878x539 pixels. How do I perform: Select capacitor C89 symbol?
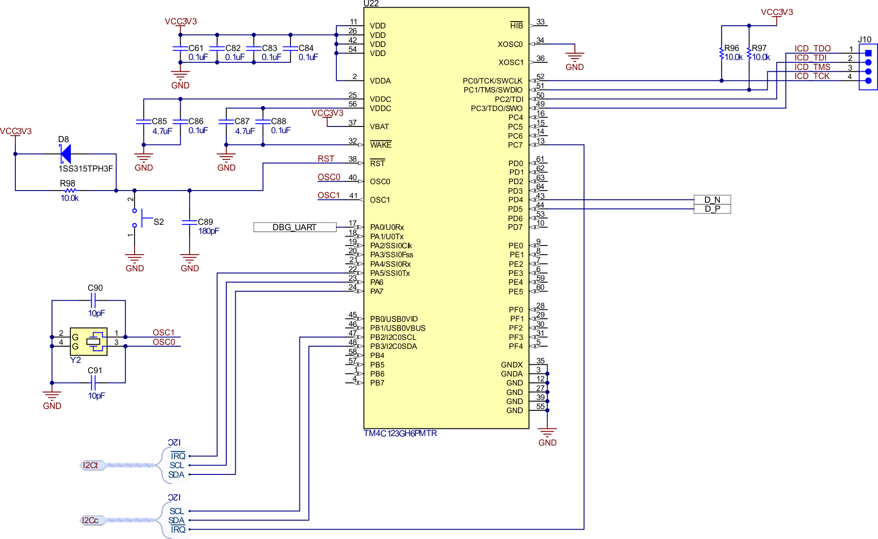(x=189, y=222)
